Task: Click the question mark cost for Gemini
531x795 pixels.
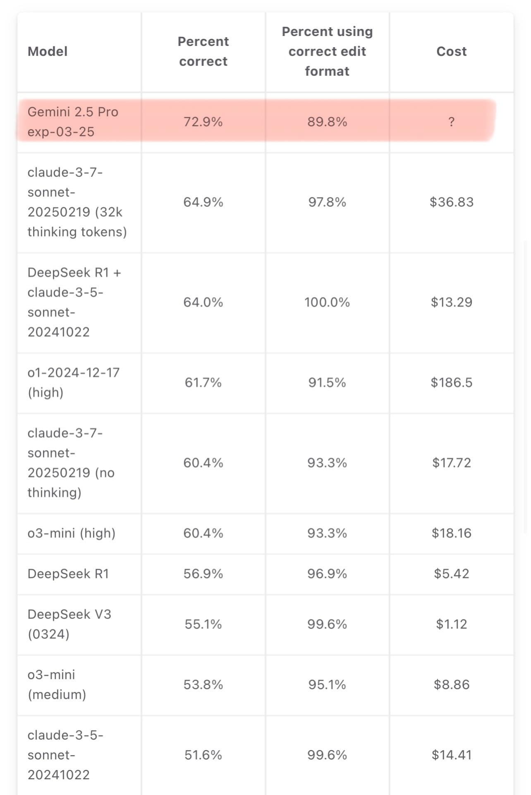Action: (x=451, y=122)
